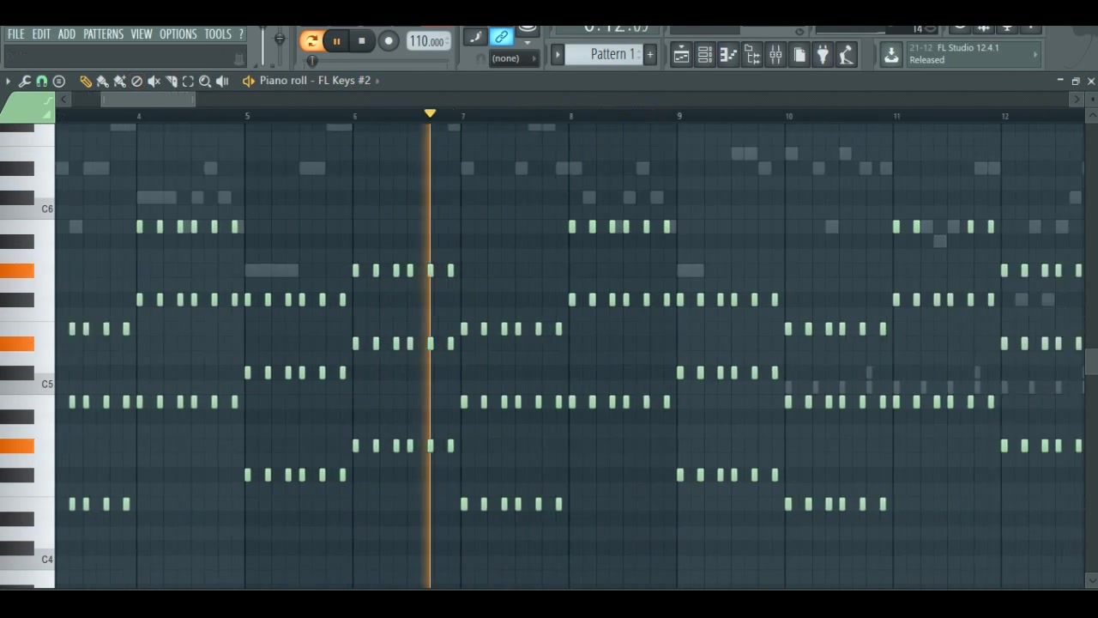Select the Pattern 1 selector field
Screen dimensions: 1098x618
(604, 55)
